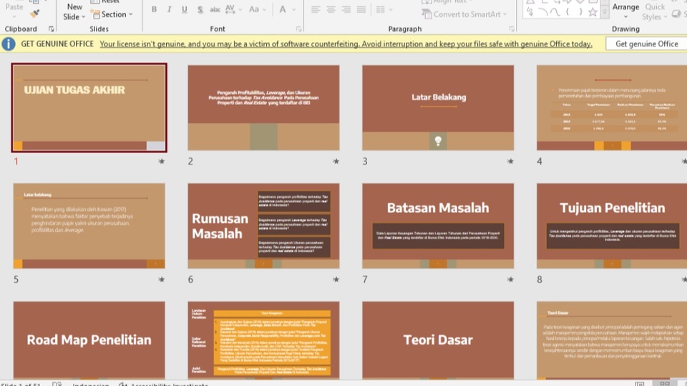
Task: Click the transition star under slide 2
Action: tap(336, 162)
